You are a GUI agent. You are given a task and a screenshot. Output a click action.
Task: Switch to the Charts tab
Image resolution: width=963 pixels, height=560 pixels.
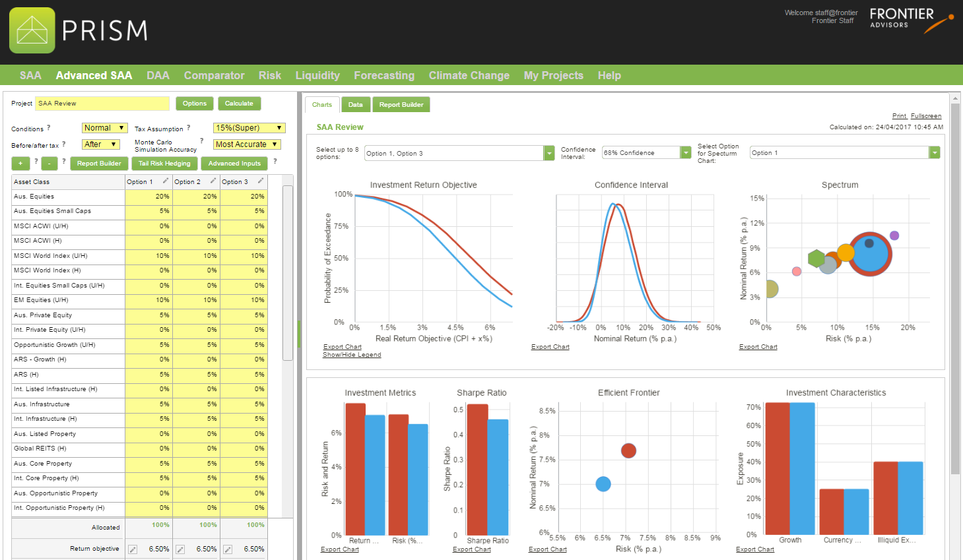click(x=322, y=104)
